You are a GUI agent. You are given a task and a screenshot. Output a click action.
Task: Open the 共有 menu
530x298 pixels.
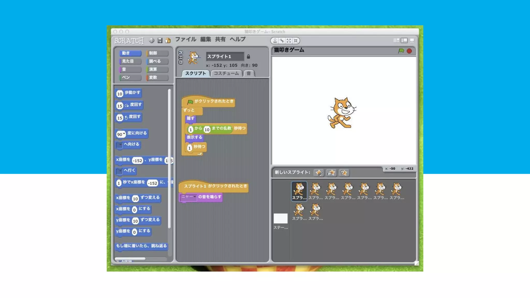pyautogui.click(x=220, y=39)
